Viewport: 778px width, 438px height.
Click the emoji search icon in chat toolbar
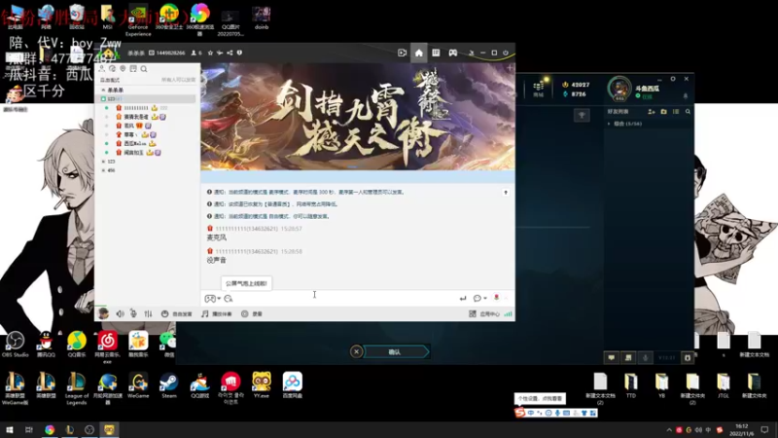(229, 299)
